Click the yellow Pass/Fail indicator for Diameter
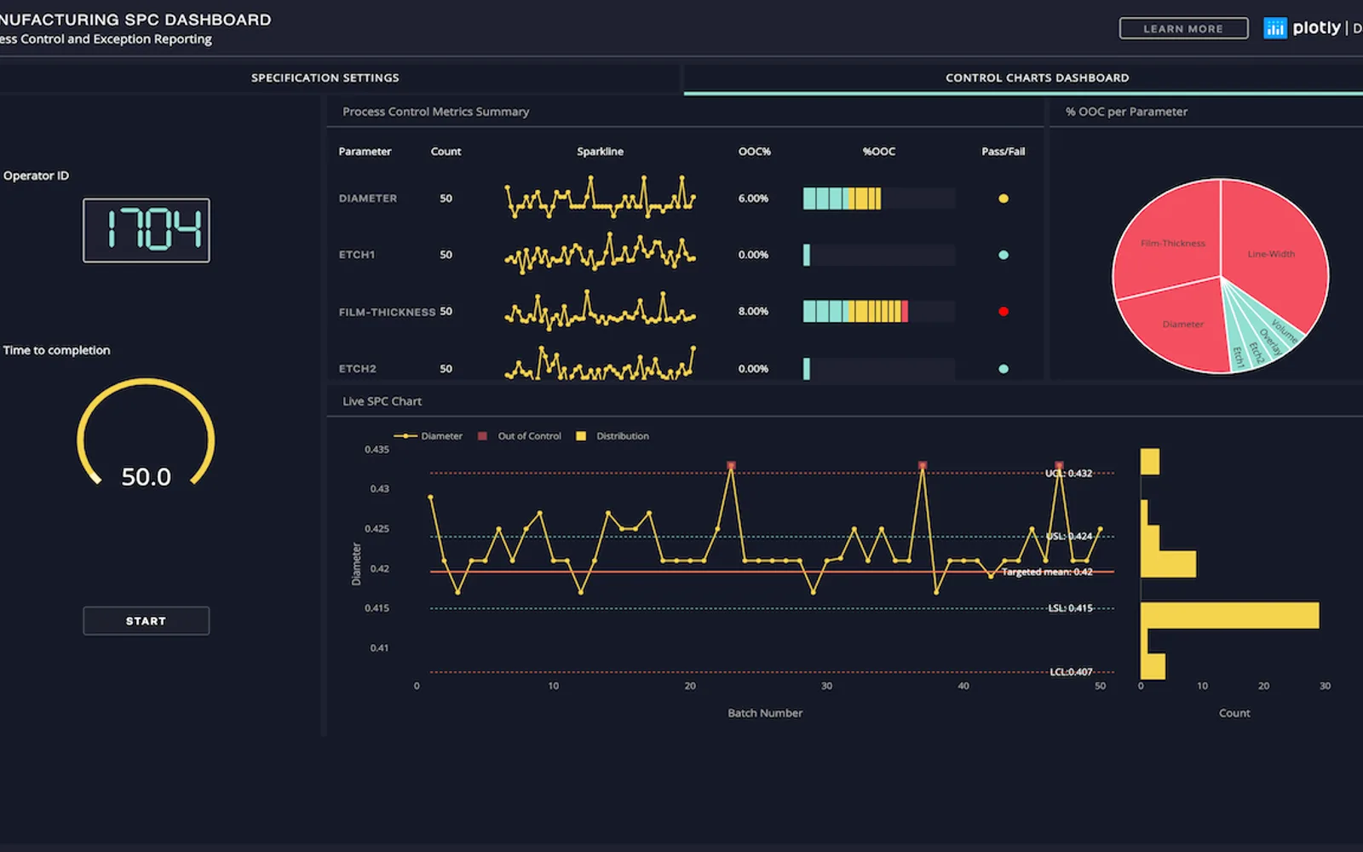This screenshot has width=1363, height=852. 1004,199
